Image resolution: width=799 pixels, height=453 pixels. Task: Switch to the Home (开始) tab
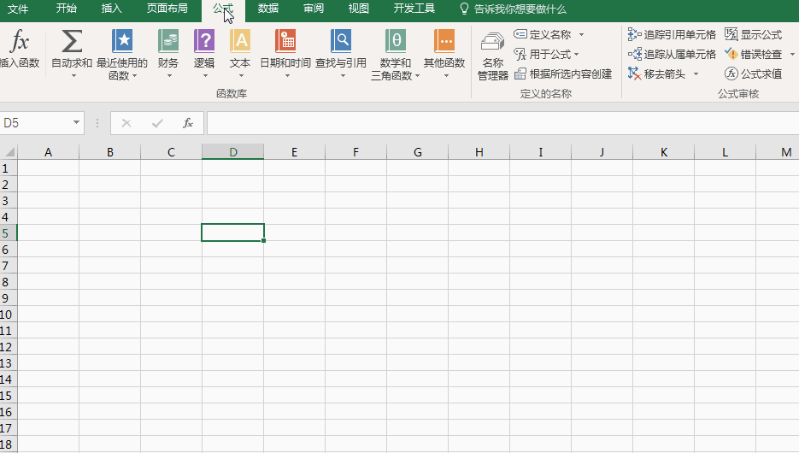tap(67, 9)
